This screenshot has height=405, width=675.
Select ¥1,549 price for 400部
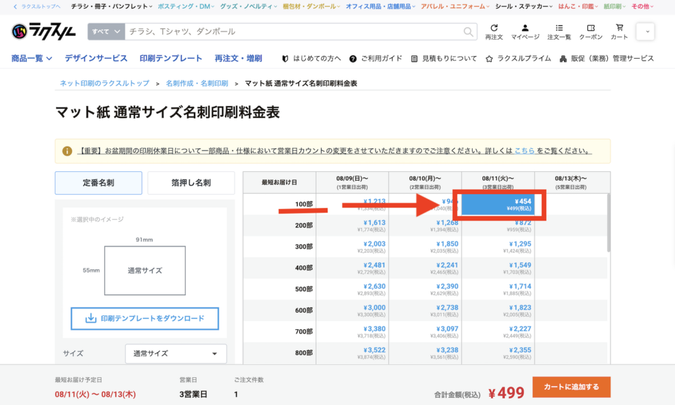pos(498,268)
